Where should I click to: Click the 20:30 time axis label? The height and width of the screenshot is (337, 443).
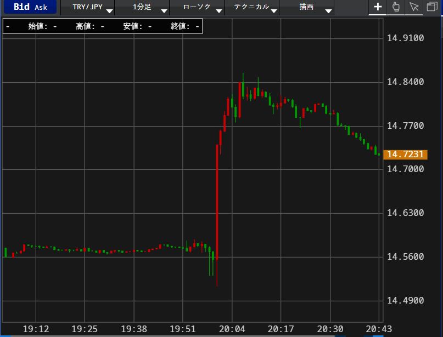(x=330, y=329)
